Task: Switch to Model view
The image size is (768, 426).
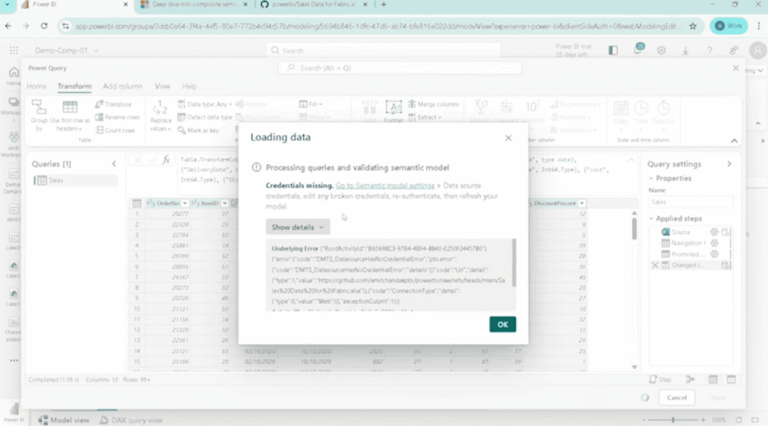Action: 64,420
